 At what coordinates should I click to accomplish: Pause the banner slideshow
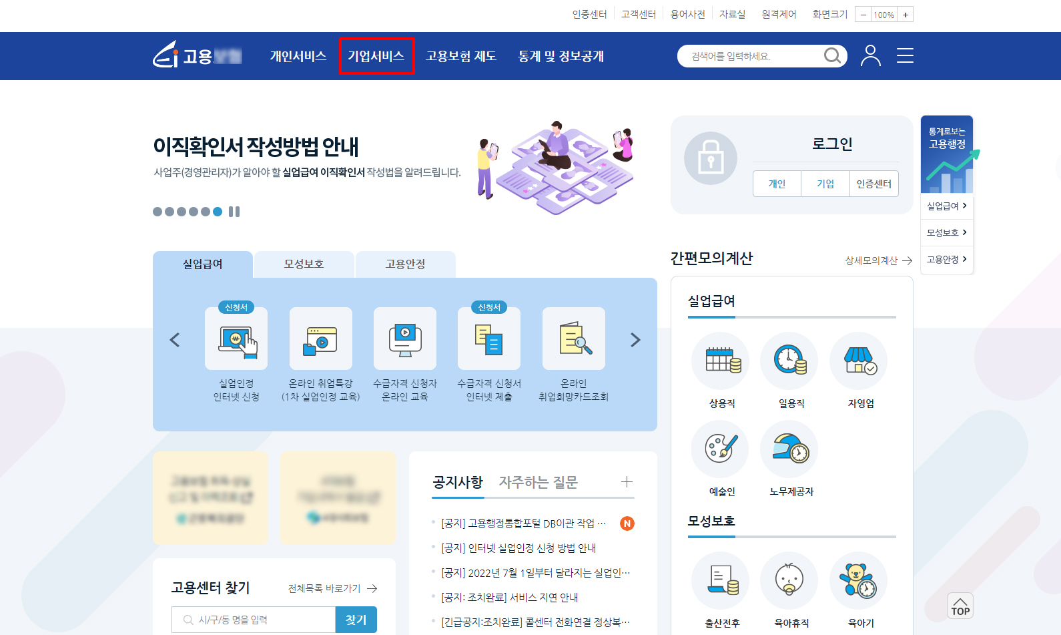click(234, 212)
